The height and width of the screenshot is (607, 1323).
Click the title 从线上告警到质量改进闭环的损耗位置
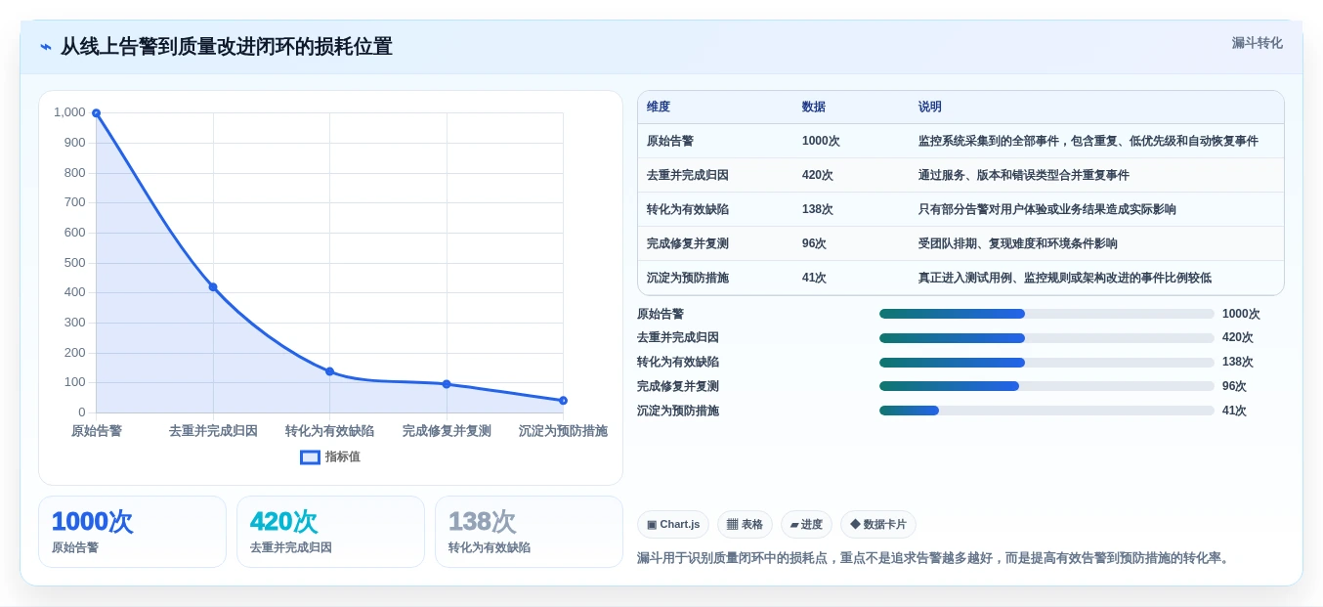click(x=227, y=47)
